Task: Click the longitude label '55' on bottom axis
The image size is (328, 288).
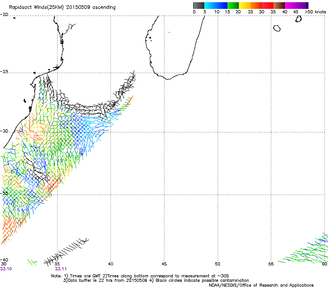Action: (271, 264)
